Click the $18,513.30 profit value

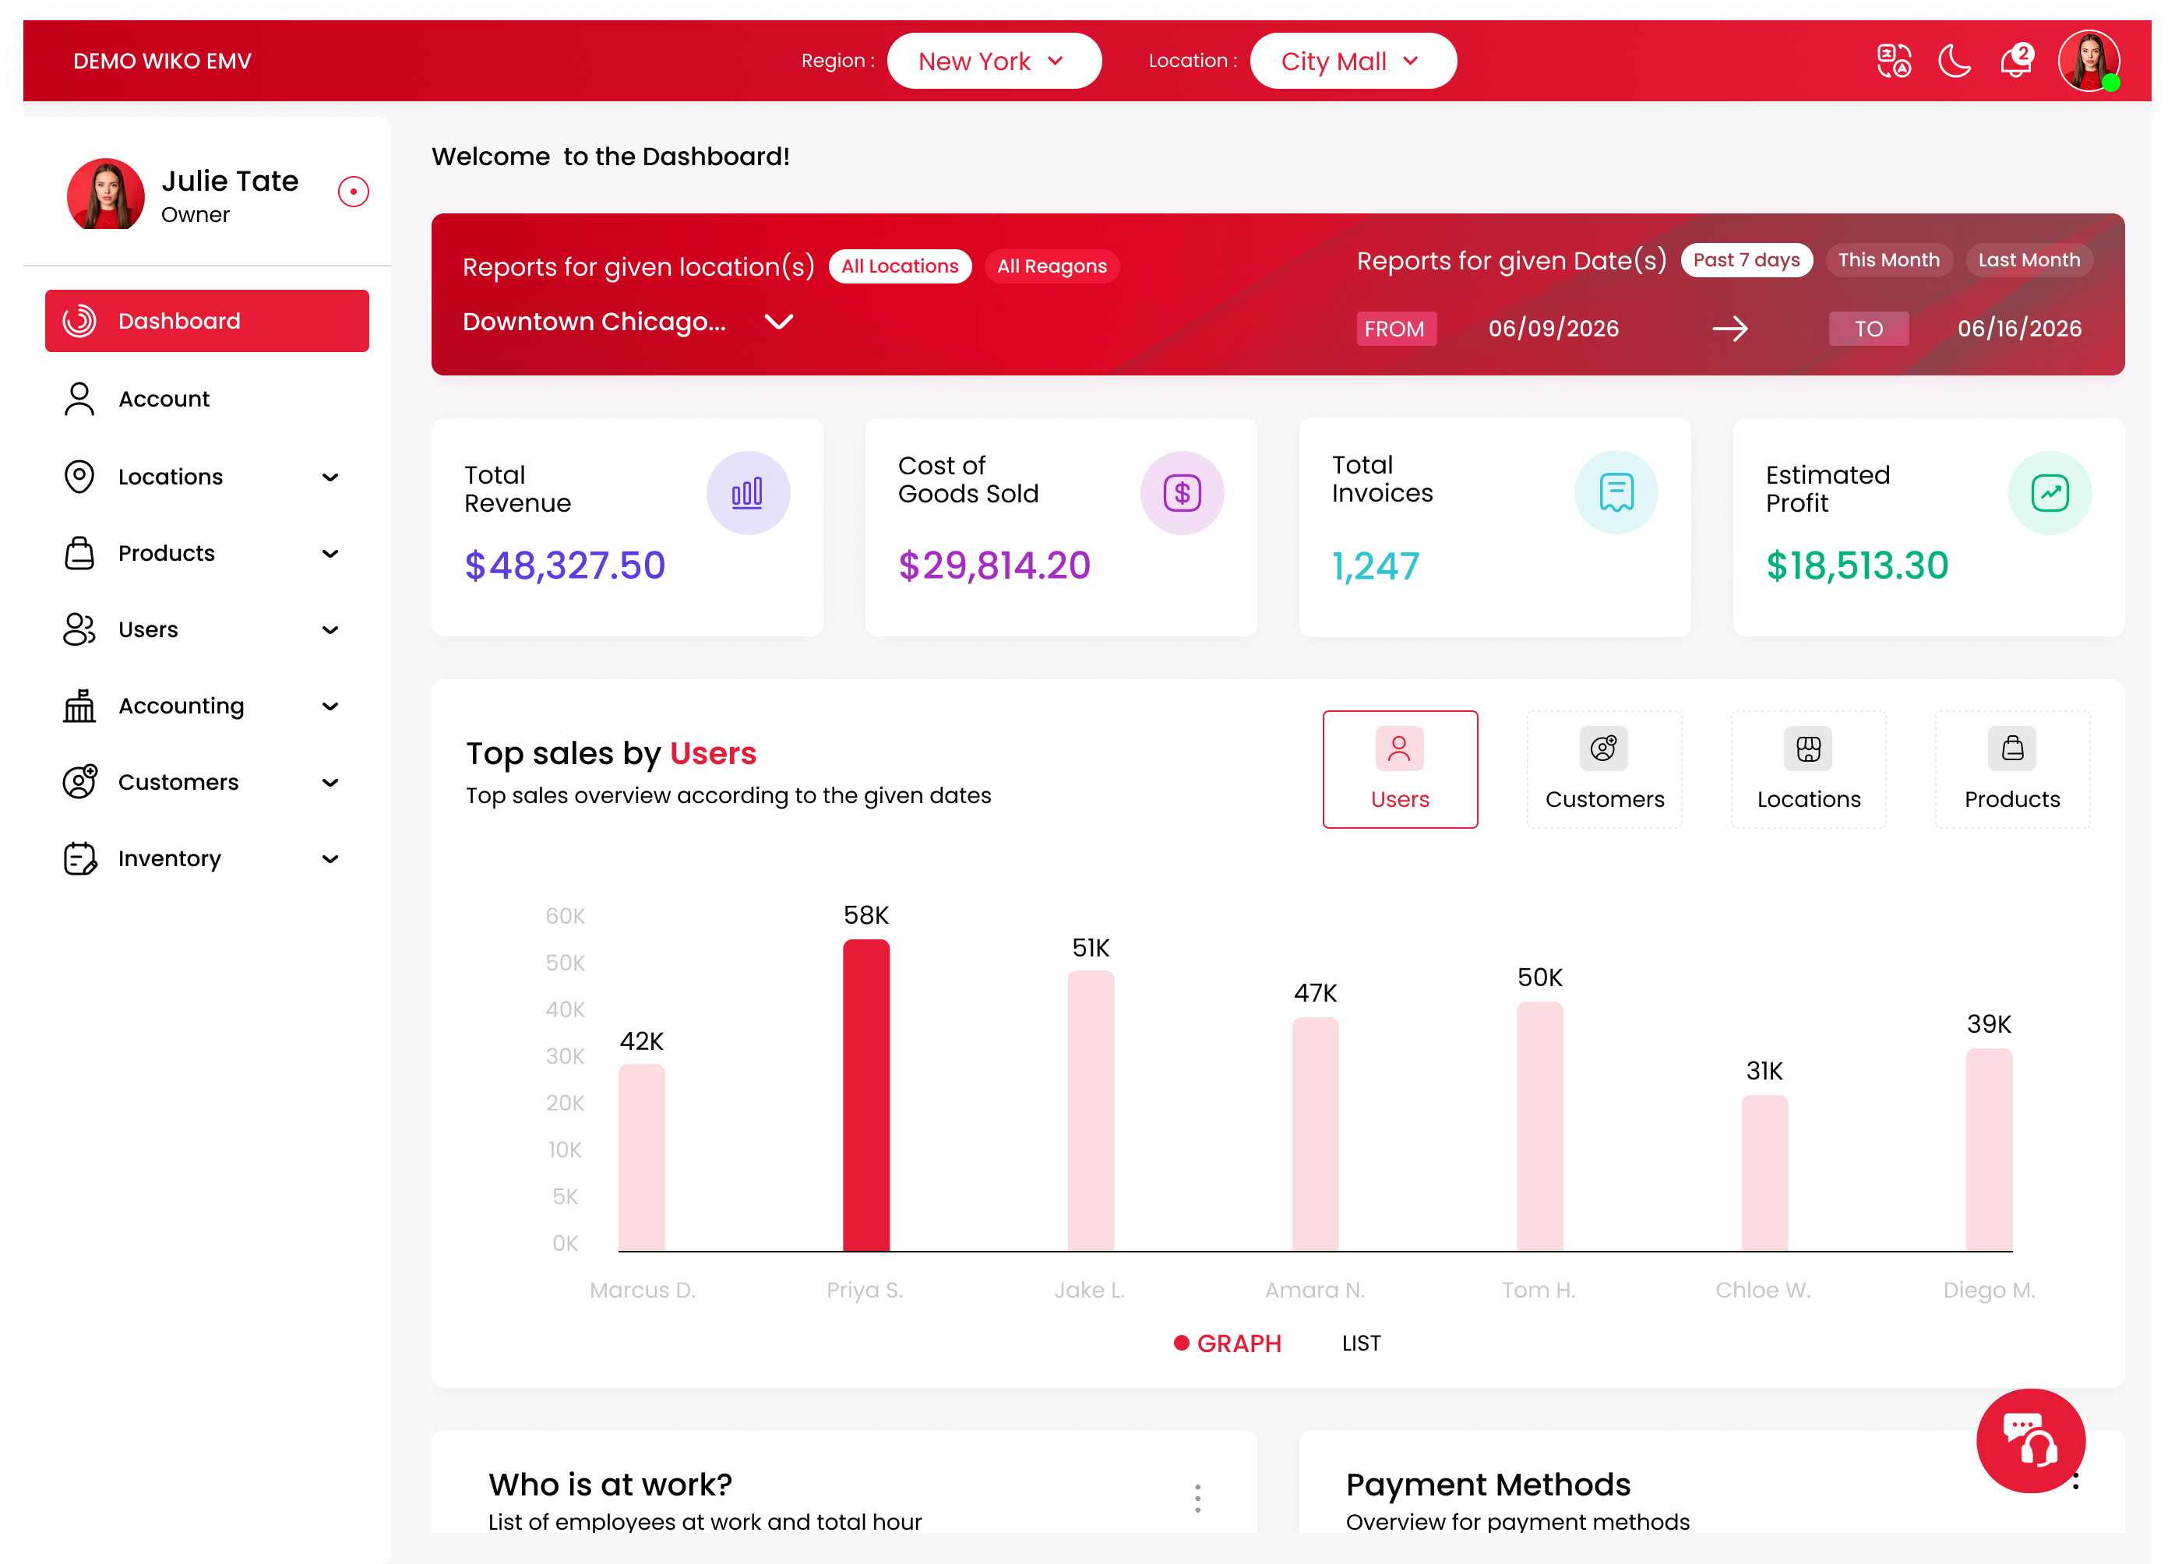point(1856,565)
